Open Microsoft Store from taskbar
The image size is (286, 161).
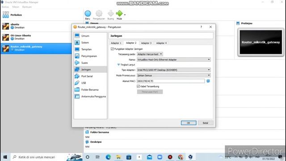(129, 157)
